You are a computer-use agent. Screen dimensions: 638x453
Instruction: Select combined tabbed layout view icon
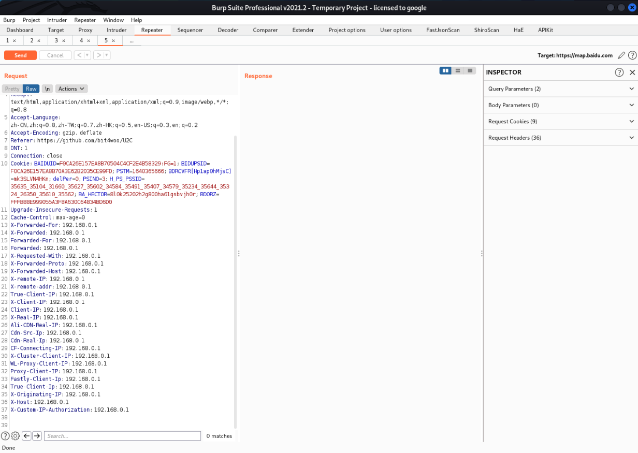tap(470, 70)
